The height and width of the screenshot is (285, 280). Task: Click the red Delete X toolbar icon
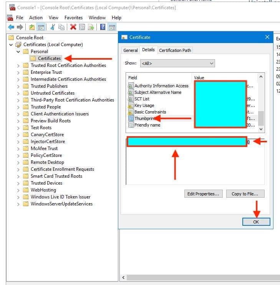[x=73, y=27]
